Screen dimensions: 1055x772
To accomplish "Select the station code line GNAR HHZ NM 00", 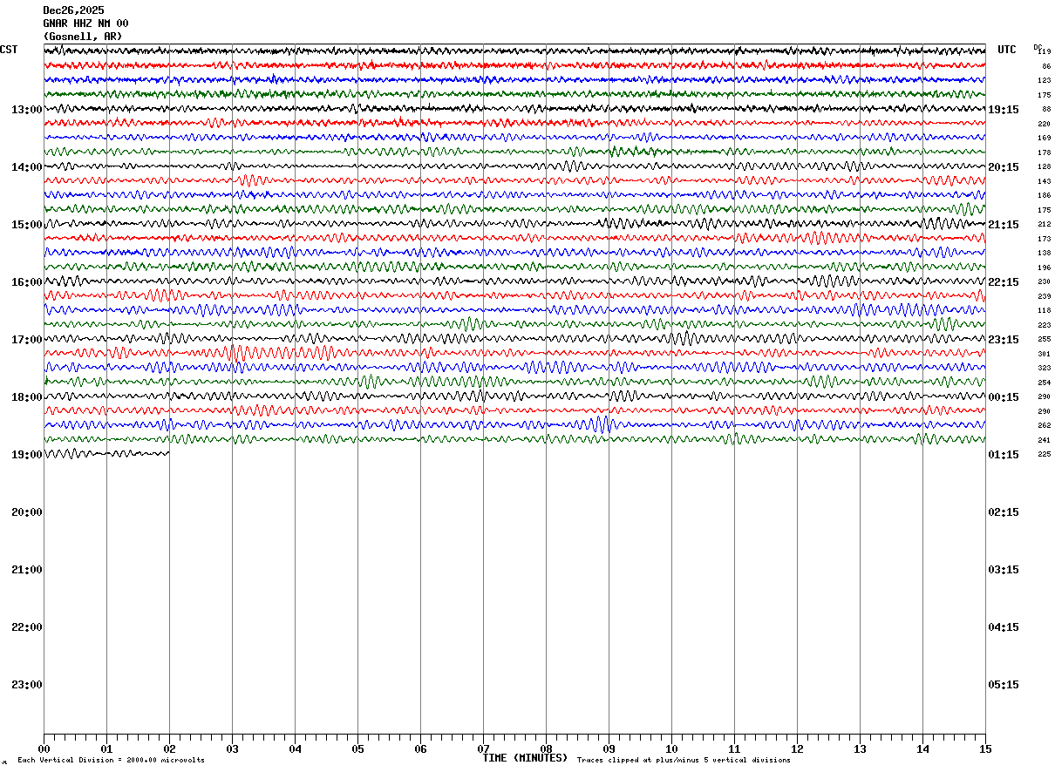I will (85, 24).
